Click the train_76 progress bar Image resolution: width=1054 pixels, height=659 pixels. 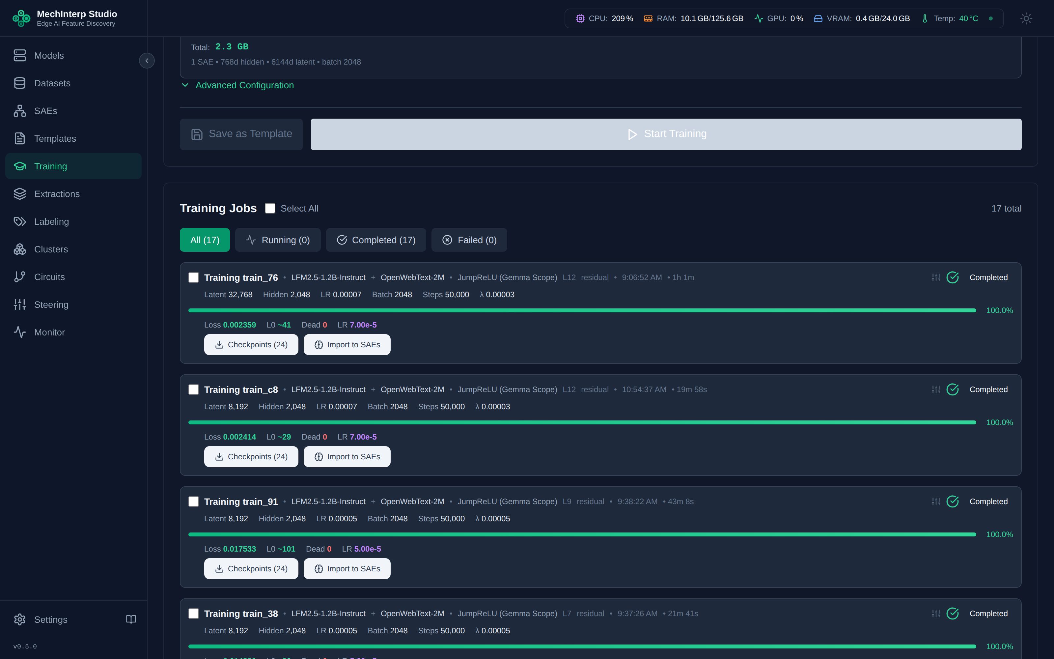coord(582,310)
